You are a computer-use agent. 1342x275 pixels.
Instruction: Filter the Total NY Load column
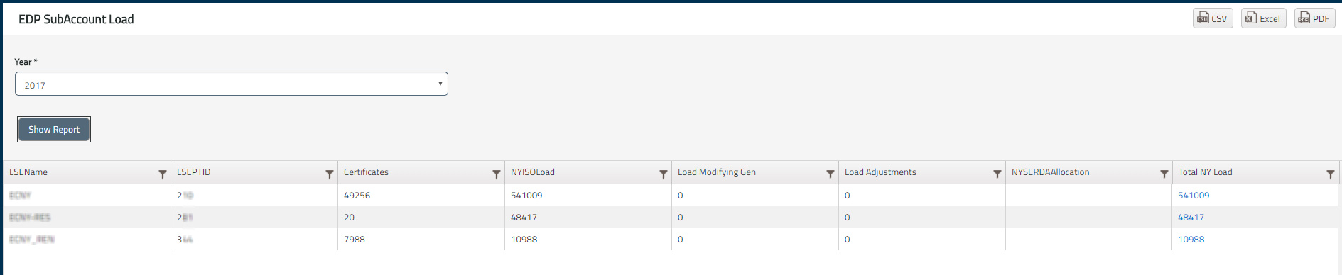point(1330,174)
